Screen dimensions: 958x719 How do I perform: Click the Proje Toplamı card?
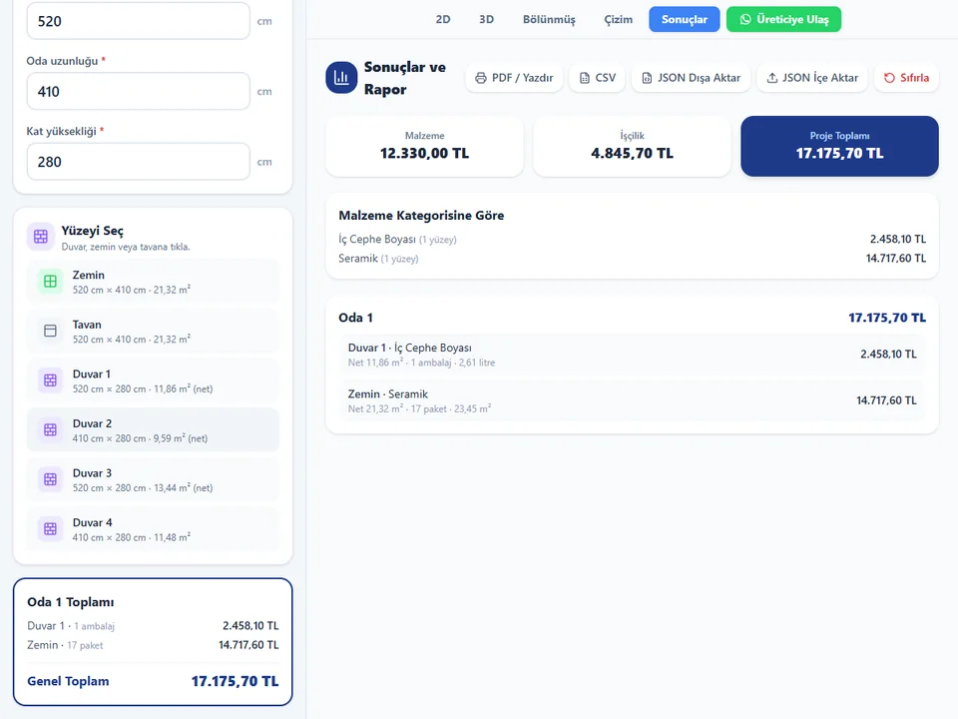point(839,146)
